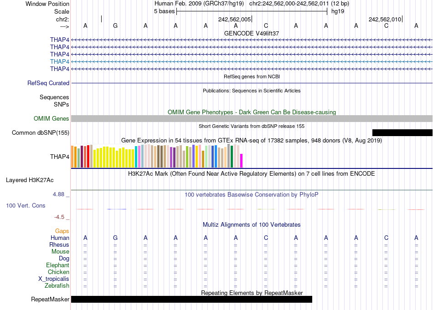This screenshot has height=310, width=433.
Task: Select the black dbSNP variant block
Action: 402,132
